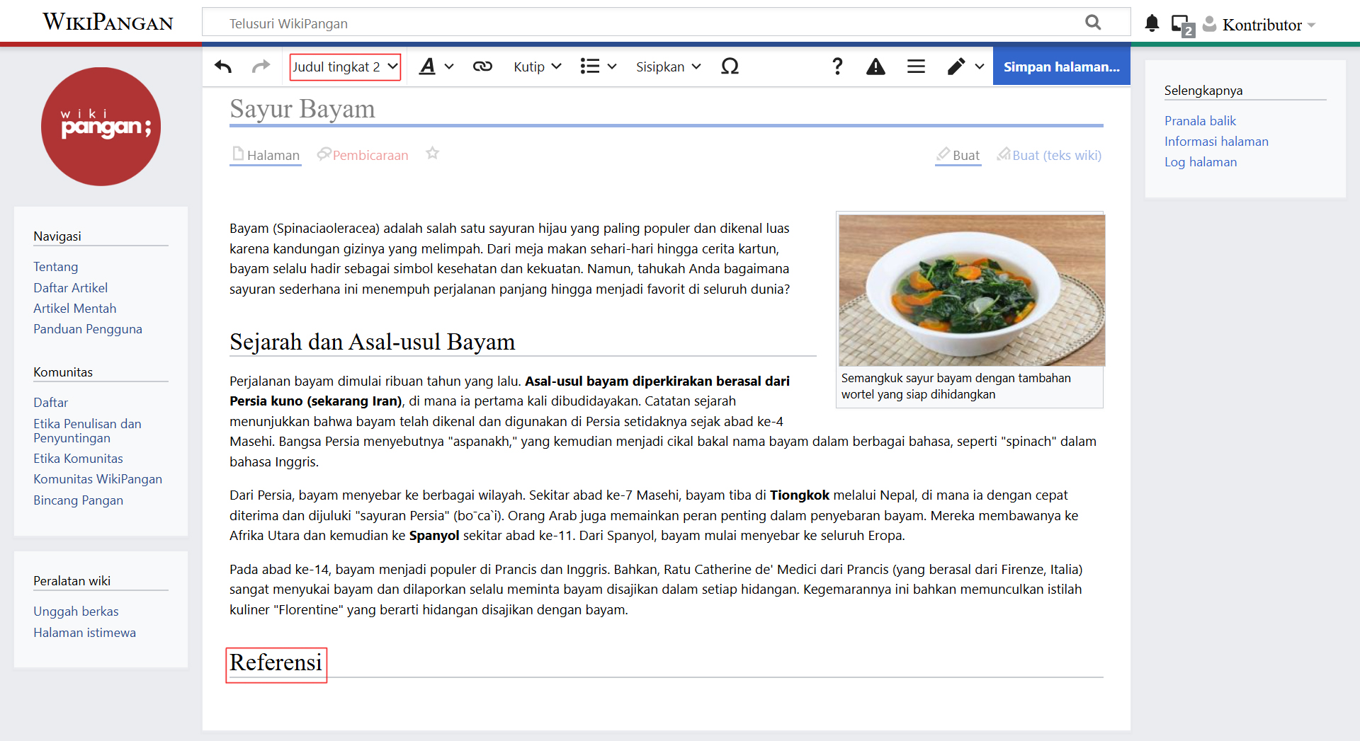Expand the Kutip citation dropdown

coord(537,67)
